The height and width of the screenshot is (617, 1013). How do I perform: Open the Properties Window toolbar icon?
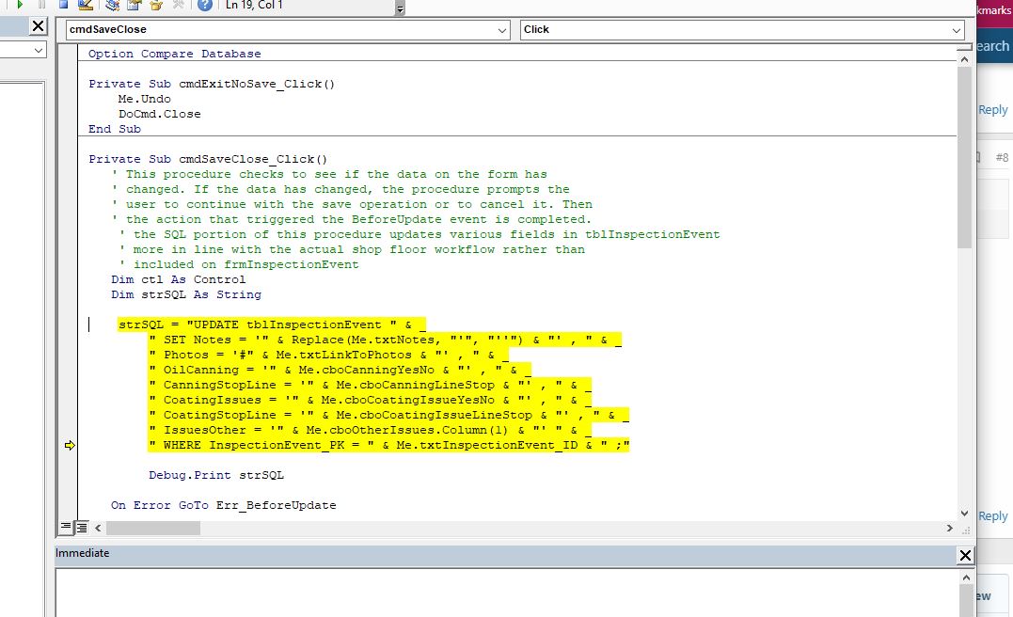[x=134, y=5]
